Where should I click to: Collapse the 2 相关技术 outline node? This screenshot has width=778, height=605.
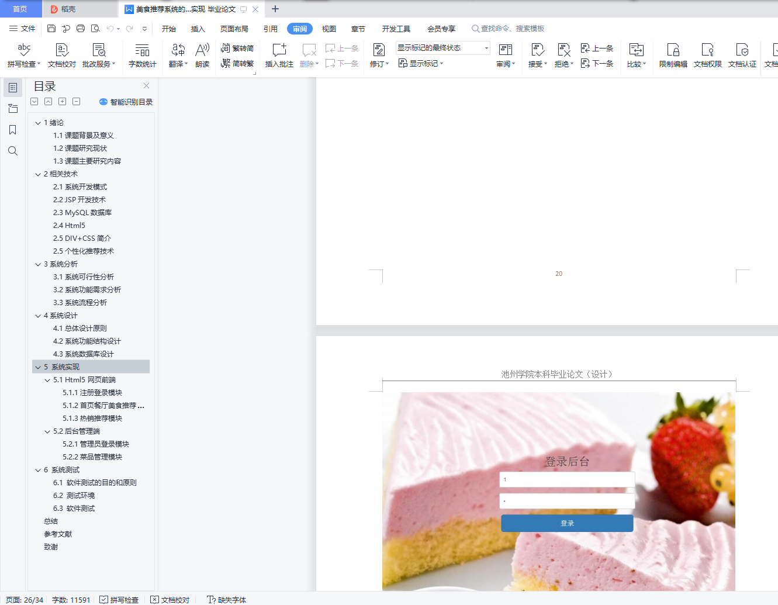pos(38,174)
